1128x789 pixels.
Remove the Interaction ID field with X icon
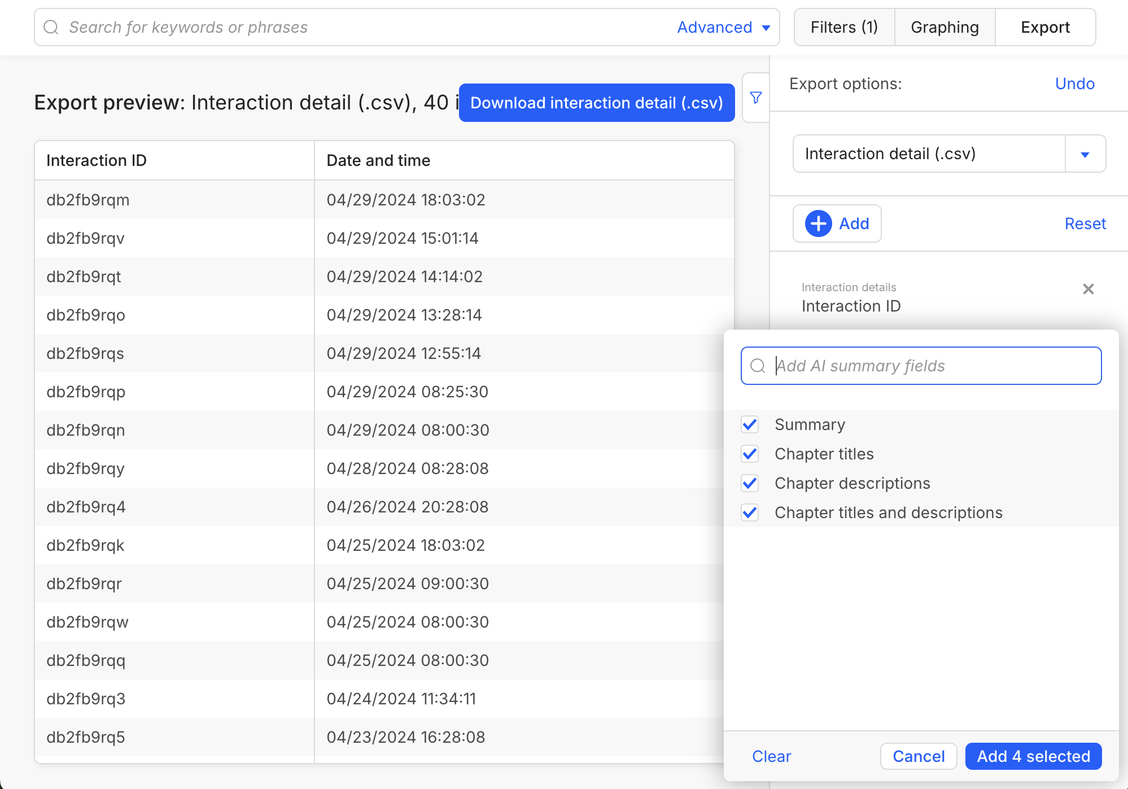[x=1088, y=289]
